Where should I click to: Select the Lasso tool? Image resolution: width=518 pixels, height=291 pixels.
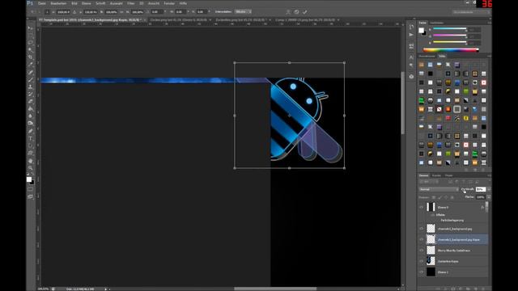click(31, 43)
